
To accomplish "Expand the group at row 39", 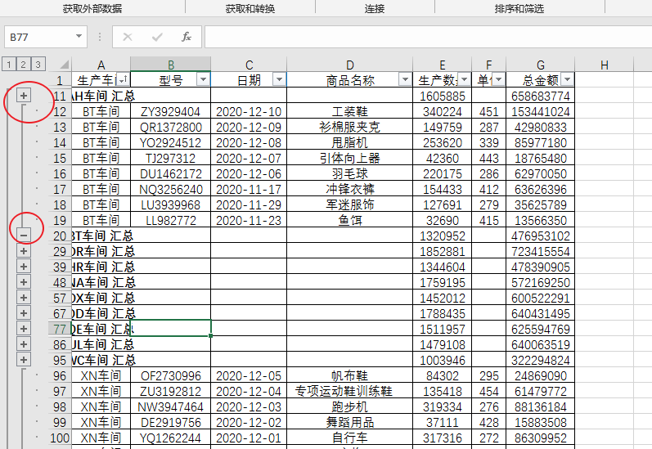I will pyautogui.click(x=24, y=267).
